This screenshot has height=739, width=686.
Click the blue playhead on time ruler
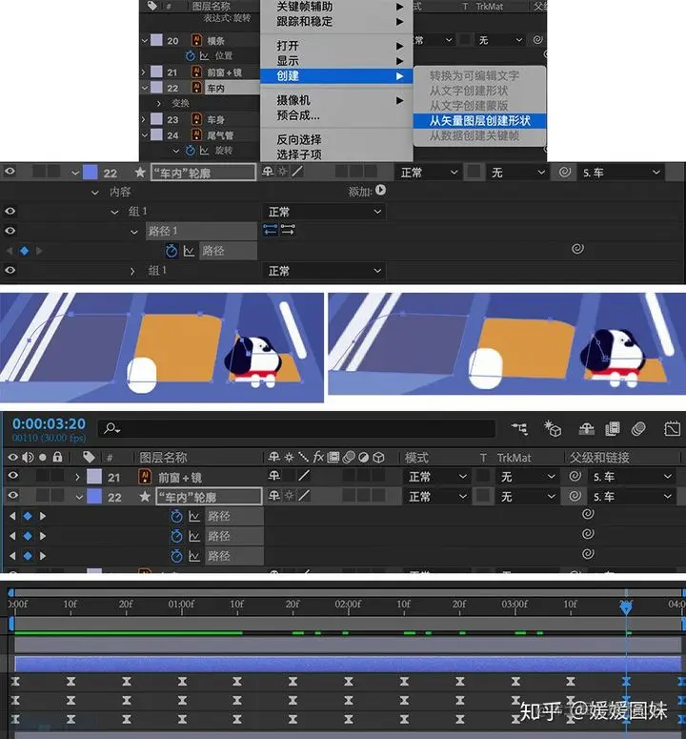(626, 607)
